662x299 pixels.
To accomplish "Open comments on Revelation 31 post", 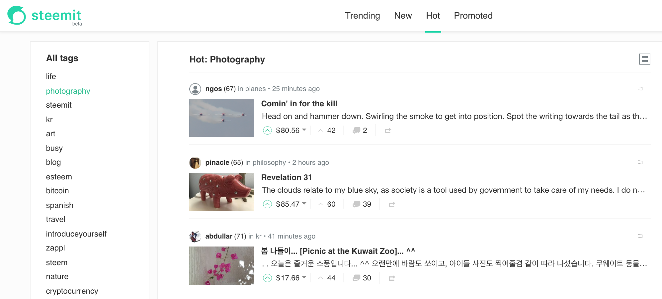I will (x=362, y=204).
